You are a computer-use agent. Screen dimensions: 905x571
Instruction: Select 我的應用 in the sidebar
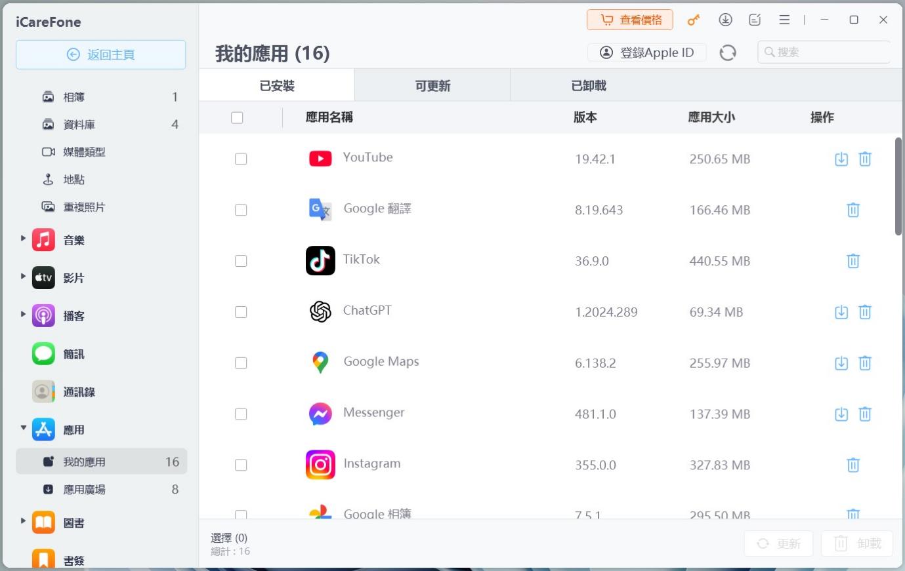tap(102, 462)
